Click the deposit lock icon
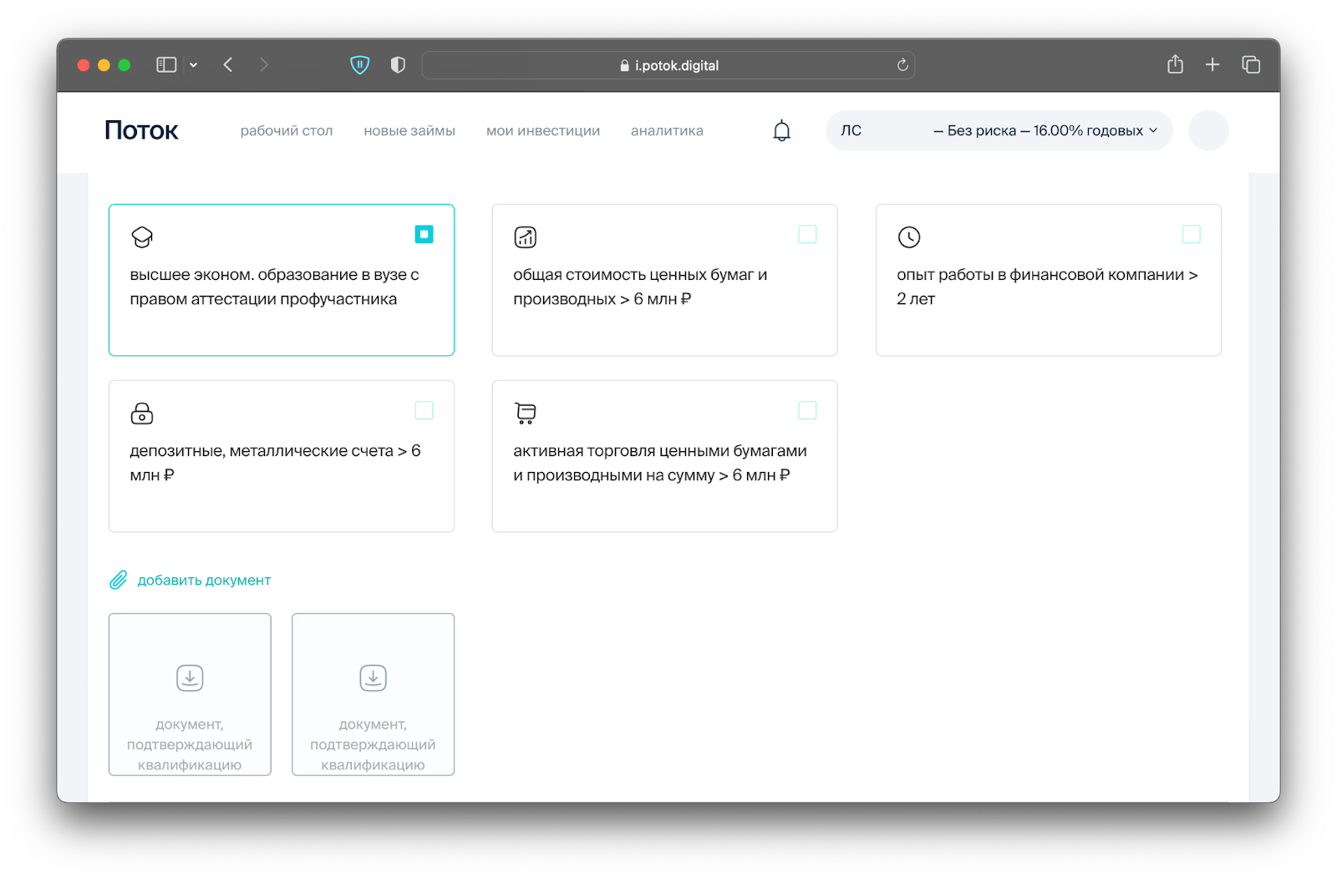The width and height of the screenshot is (1337, 878). [142, 413]
